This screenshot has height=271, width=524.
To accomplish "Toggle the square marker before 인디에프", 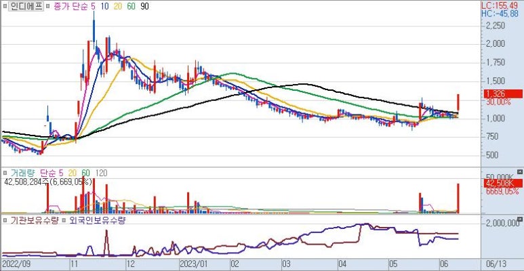I will (5, 6).
